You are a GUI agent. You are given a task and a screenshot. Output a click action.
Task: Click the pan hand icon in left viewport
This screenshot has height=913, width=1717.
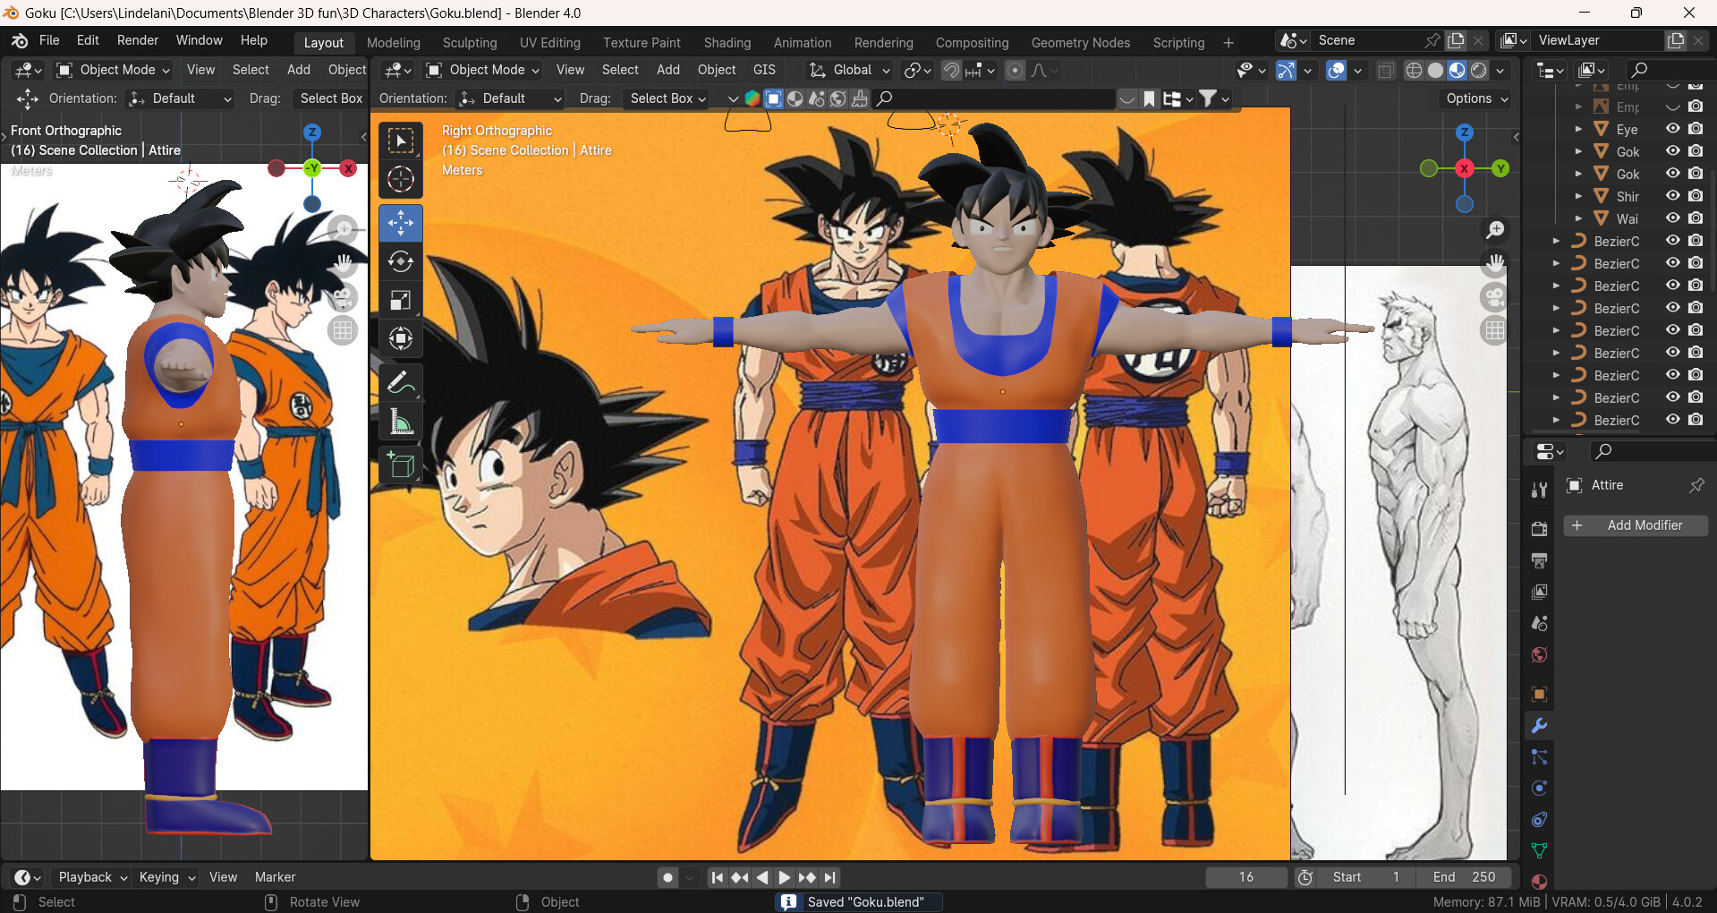point(344,263)
